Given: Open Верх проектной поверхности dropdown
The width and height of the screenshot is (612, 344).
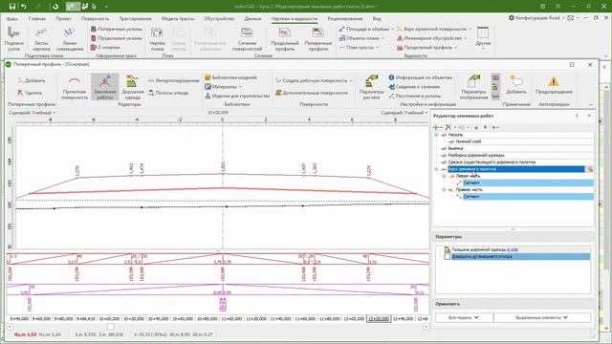Looking at the screenshot, I should tap(434, 29).
